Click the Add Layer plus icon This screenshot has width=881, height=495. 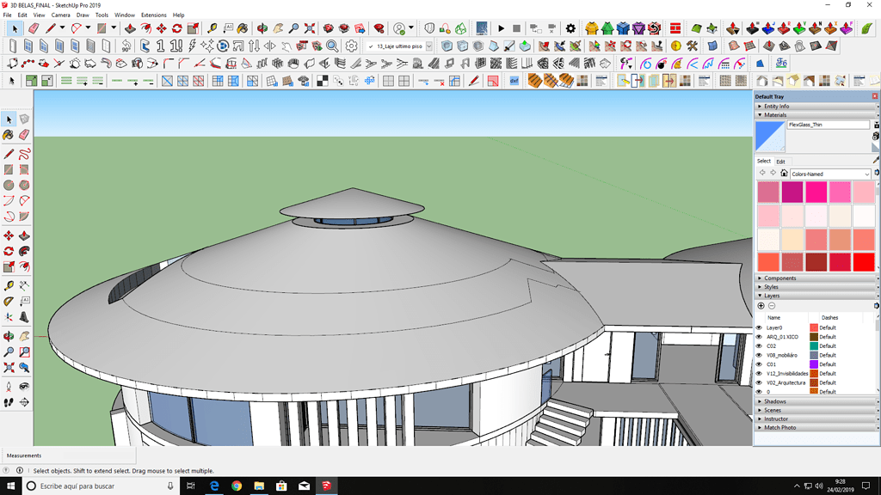[761, 306]
